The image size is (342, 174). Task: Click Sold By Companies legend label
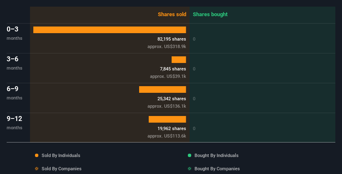pos(62,169)
